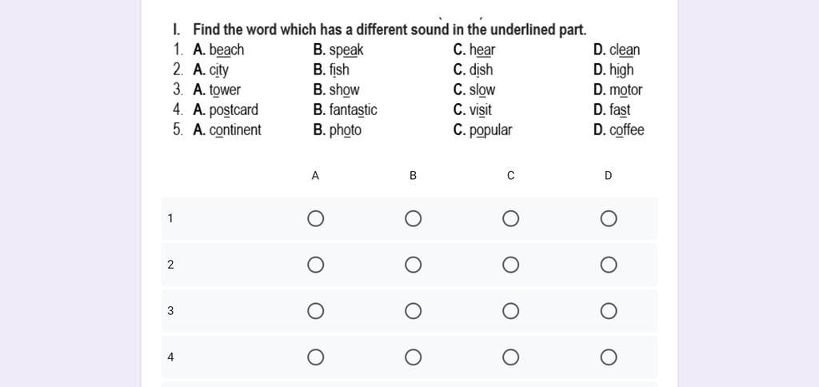This screenshot has width=819, height=387.
Task: Pick answer D in row 3
Action: tap(609, 311)
